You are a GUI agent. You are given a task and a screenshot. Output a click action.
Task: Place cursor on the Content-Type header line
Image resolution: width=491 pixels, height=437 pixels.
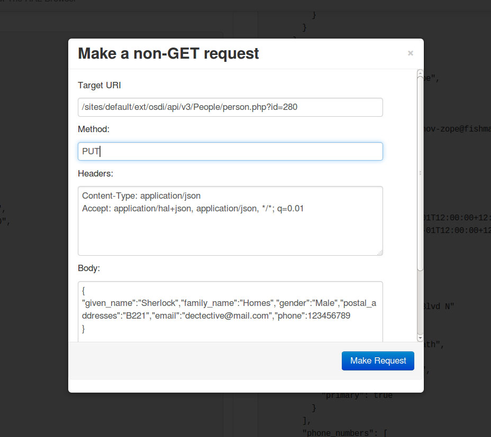pos(141,196)
